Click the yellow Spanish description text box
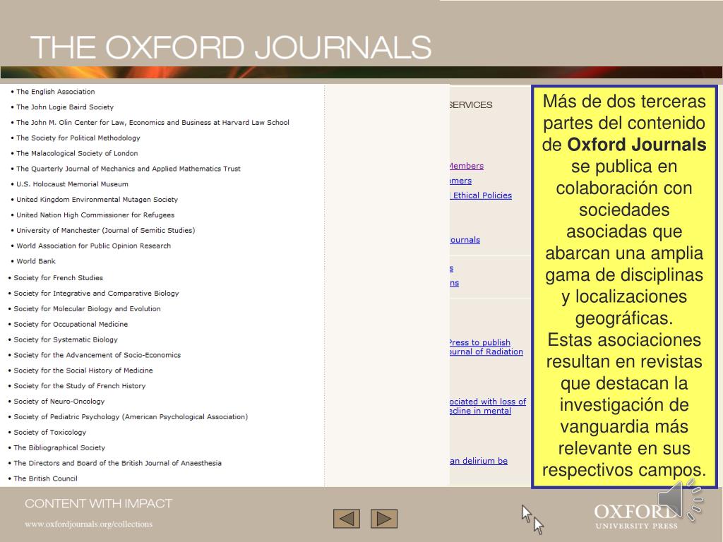This screenshot has width=723, height=542. tap(624, 287)
